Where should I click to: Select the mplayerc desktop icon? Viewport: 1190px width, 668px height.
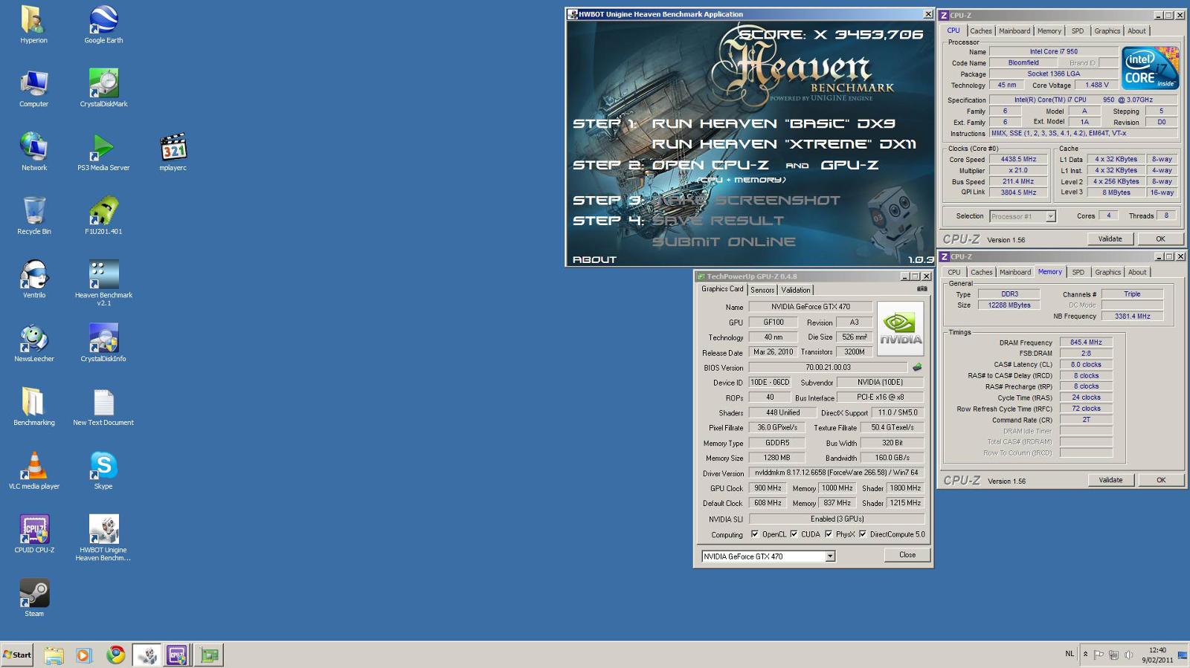[x=173, y=152]
